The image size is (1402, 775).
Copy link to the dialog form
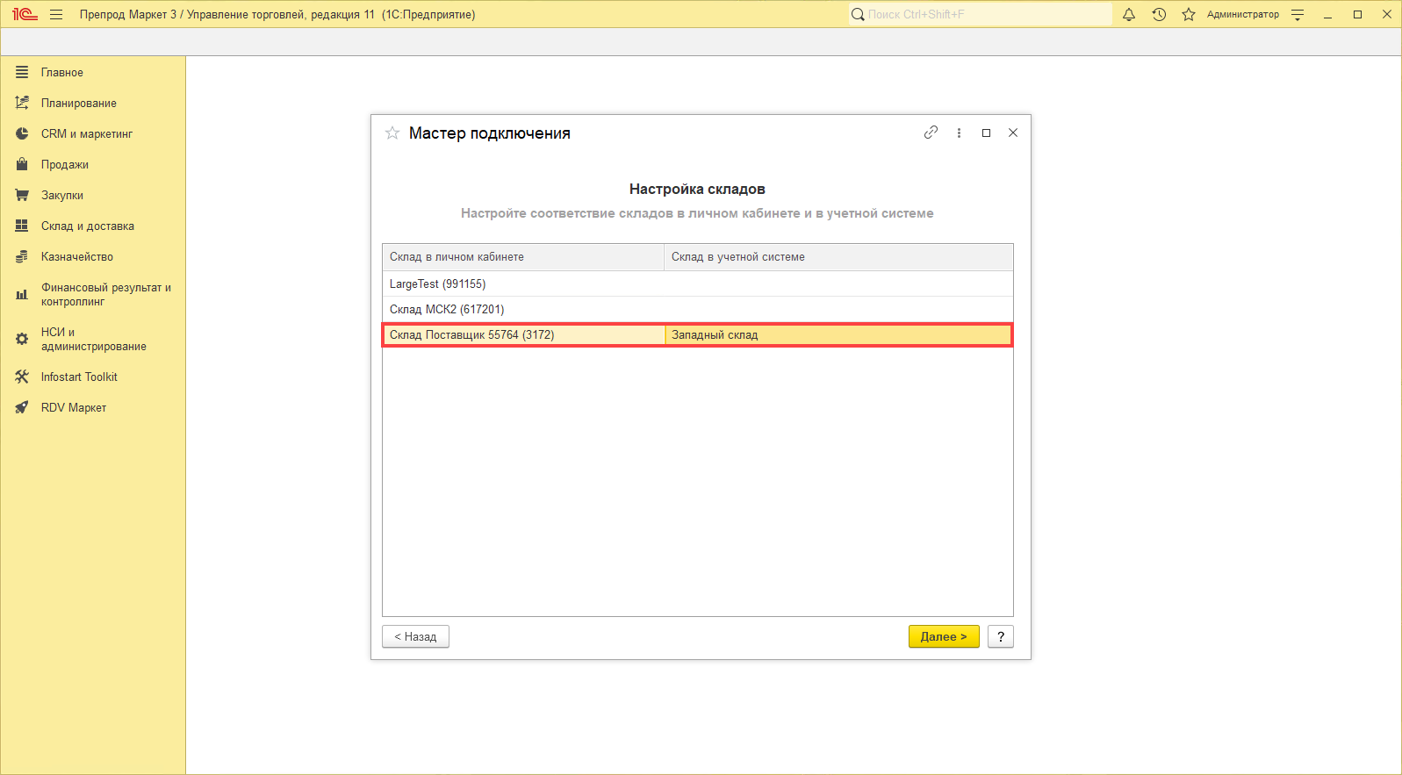pos(931,133)
